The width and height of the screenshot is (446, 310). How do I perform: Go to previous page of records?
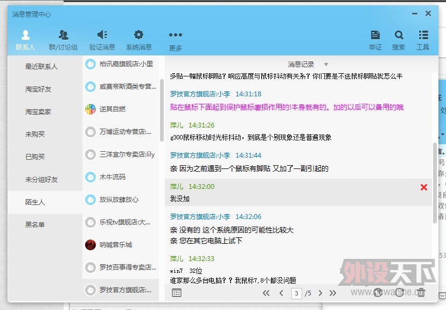(x=281, y=293)
